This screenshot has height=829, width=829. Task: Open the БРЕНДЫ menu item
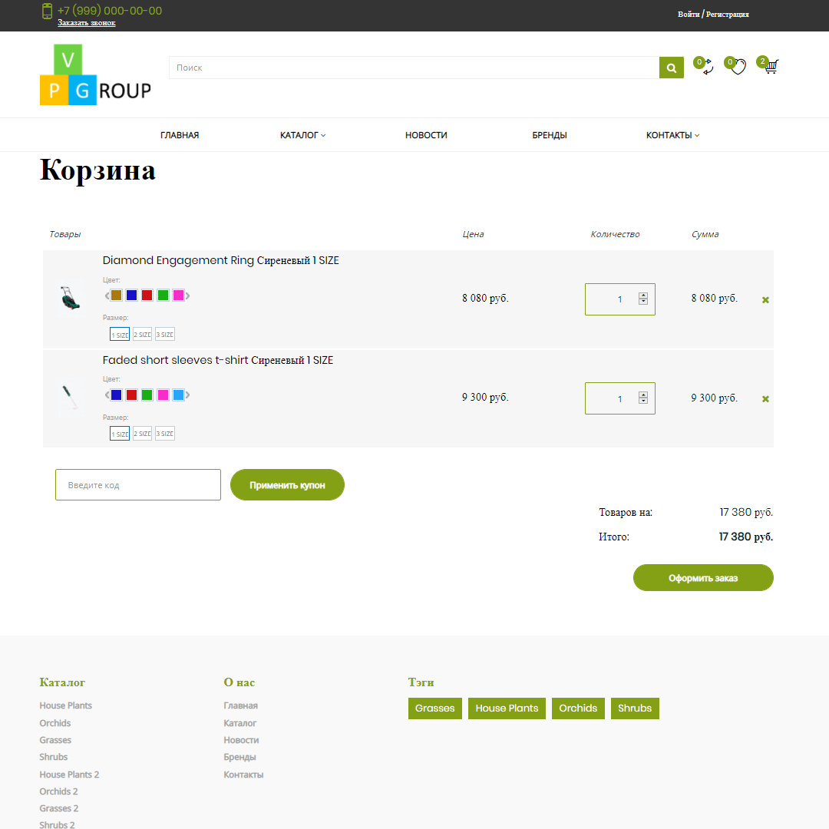(x=549, y=134)
